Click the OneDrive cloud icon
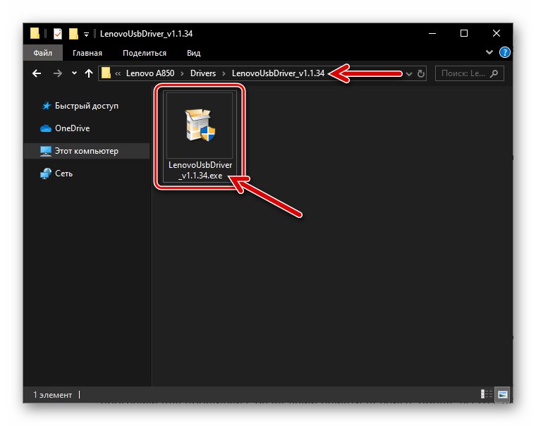 click(x=46, y=128)
